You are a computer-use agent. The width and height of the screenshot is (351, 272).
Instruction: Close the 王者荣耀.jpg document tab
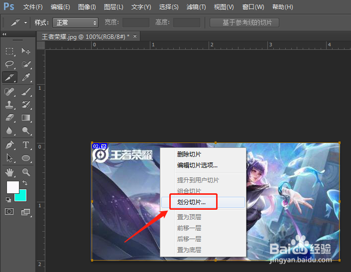coord(135,36)
